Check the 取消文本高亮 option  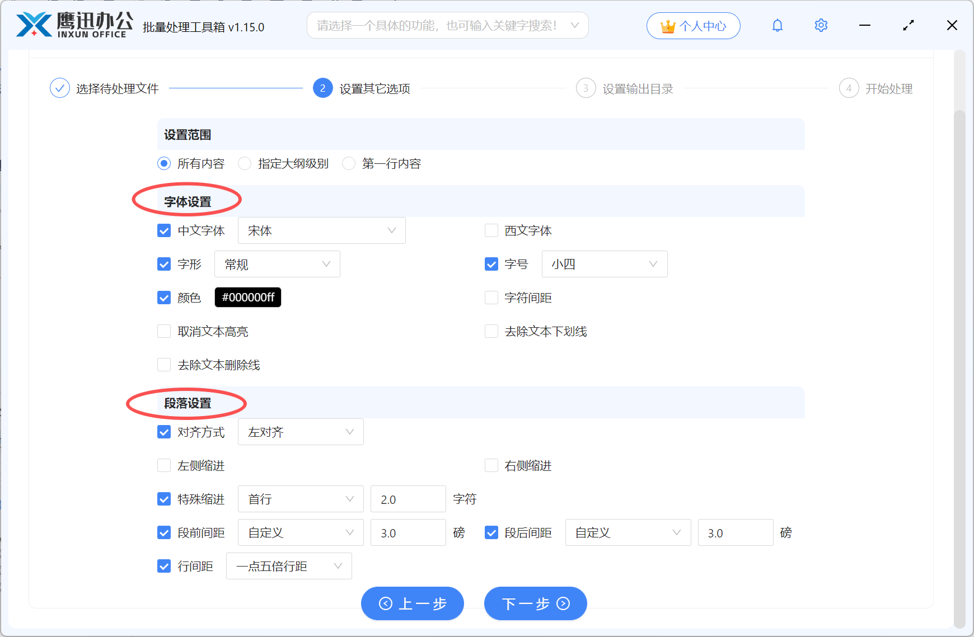coord(163,331)
